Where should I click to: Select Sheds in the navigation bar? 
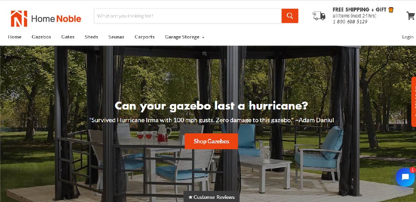pos(91,37)
